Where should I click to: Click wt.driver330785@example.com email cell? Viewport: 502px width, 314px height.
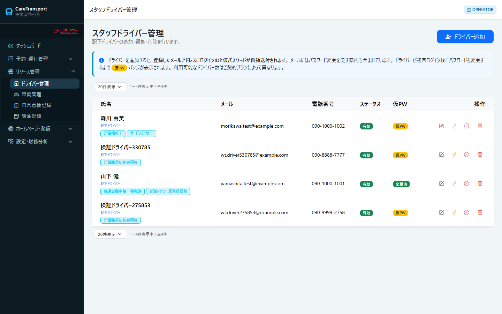(254, 155)
